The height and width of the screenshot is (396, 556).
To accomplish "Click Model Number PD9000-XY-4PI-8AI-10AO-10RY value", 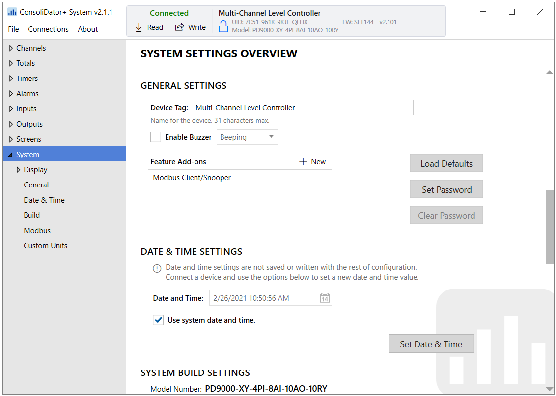I will pos(266,389).
